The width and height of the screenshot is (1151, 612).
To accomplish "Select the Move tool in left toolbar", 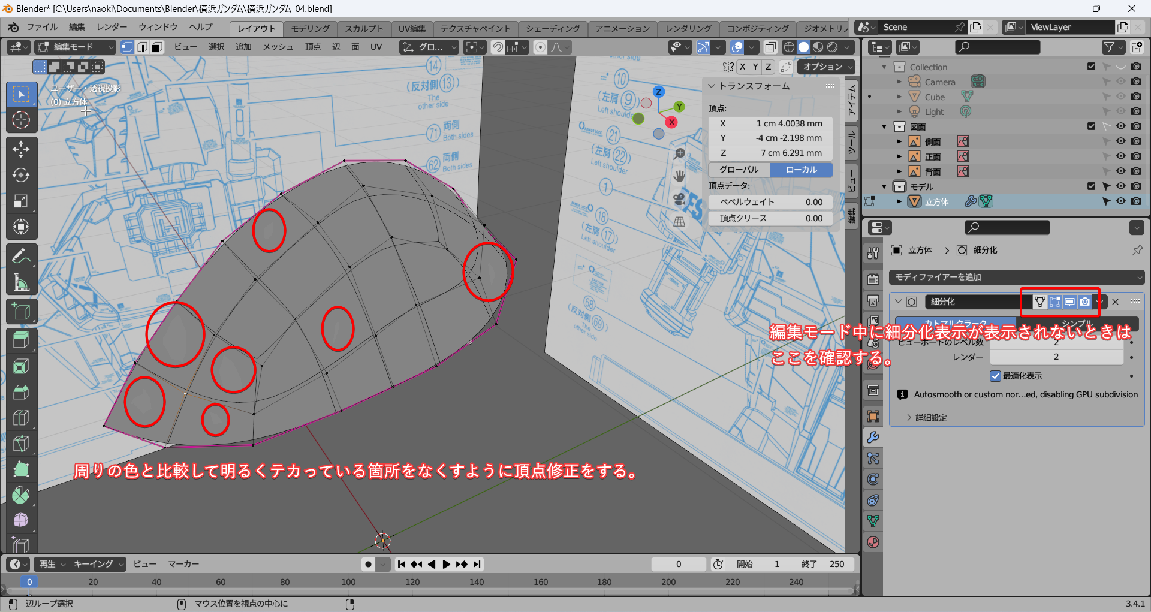I will (x=21, y=149).
